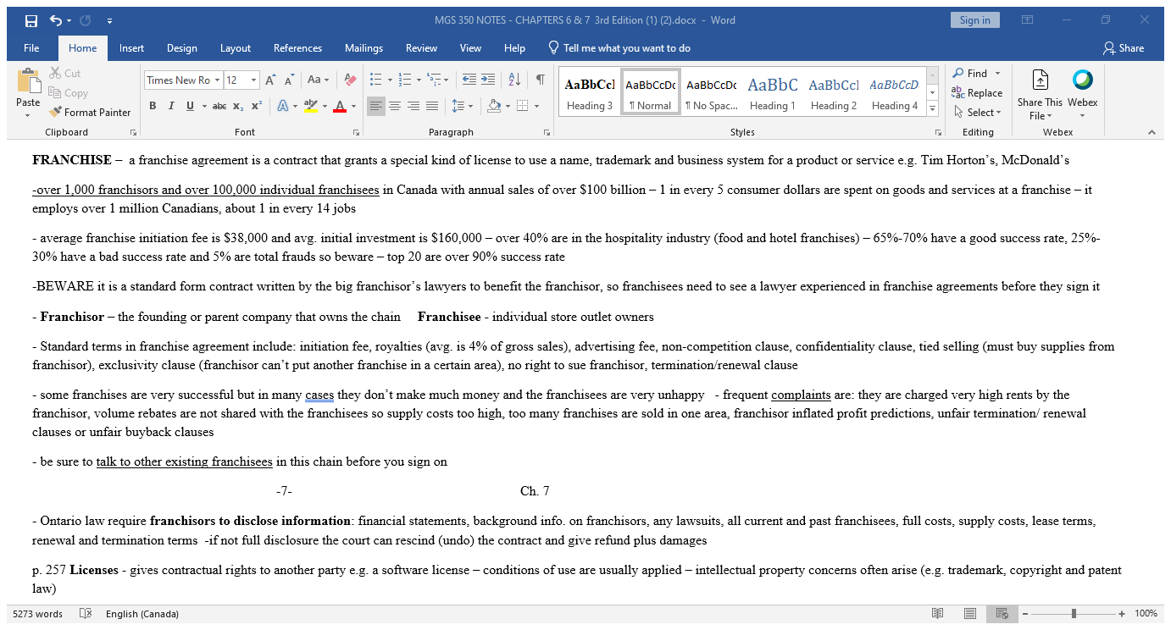Apply a numbered list
This screenshot has height=630, width=1171.
[404, 80]
